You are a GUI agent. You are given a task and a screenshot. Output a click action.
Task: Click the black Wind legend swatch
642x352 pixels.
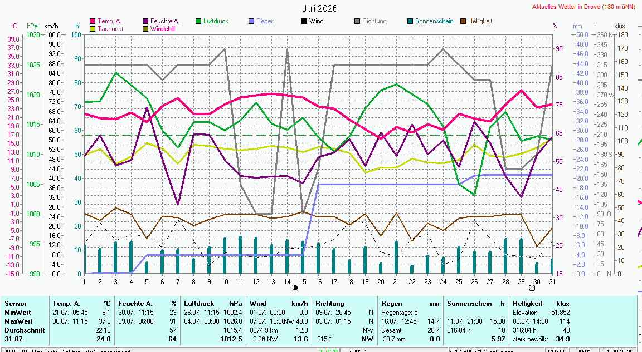coord(305,21)
